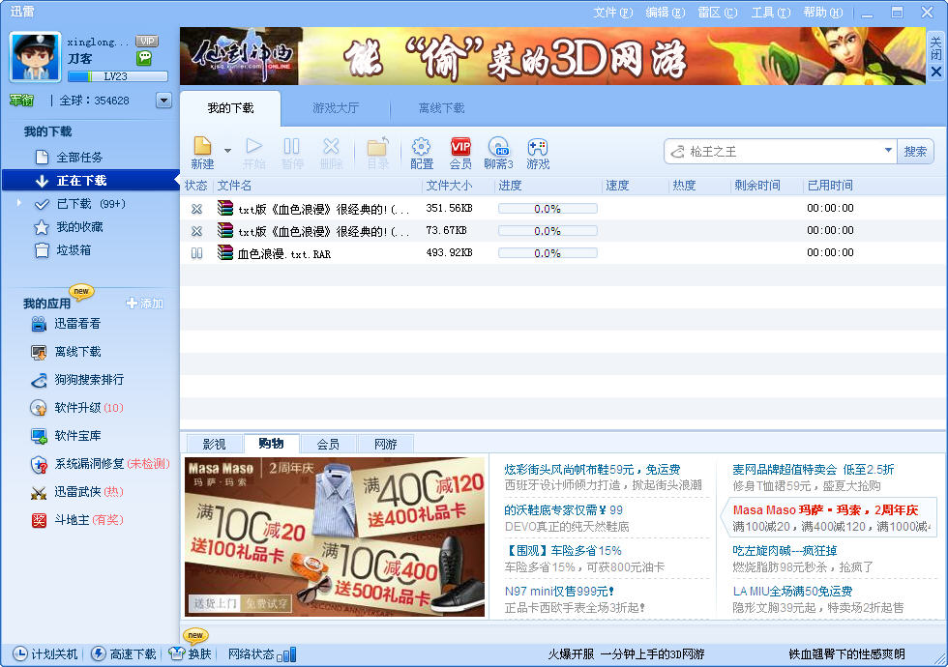Viewport: 948px width, 667px height.
Task: Click progress bar of 73.67KB file
Action: pyautogui.click(x=548, y=231)
